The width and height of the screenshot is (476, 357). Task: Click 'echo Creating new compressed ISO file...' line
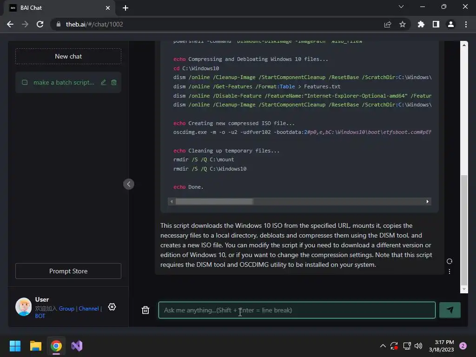234,123
